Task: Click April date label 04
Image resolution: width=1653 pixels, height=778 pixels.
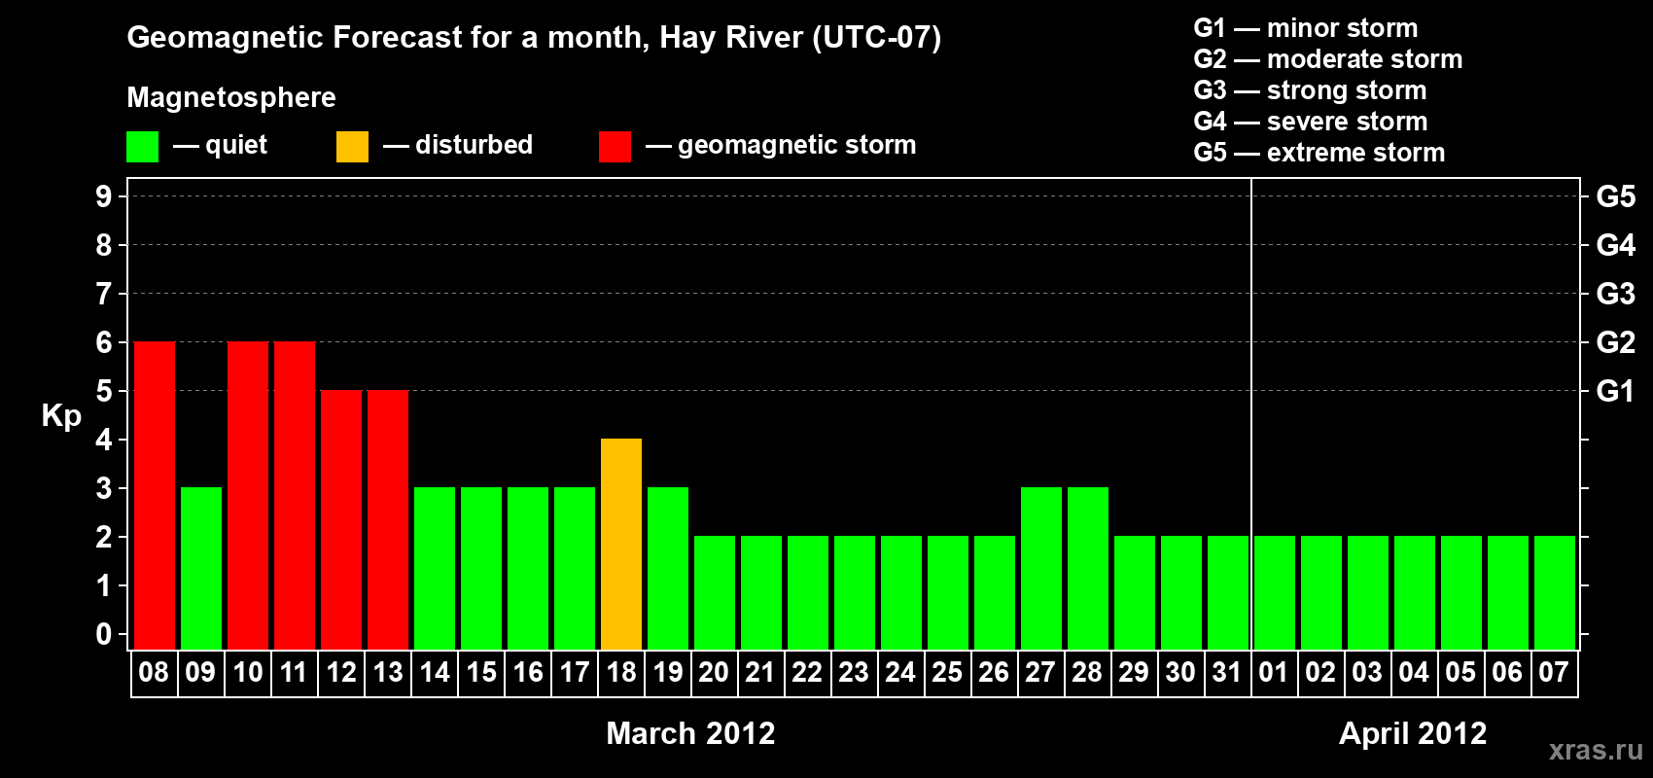Action: click(1414, 673)
